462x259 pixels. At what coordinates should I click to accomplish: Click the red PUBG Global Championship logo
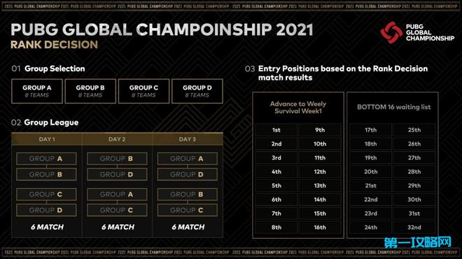[391, 32]
